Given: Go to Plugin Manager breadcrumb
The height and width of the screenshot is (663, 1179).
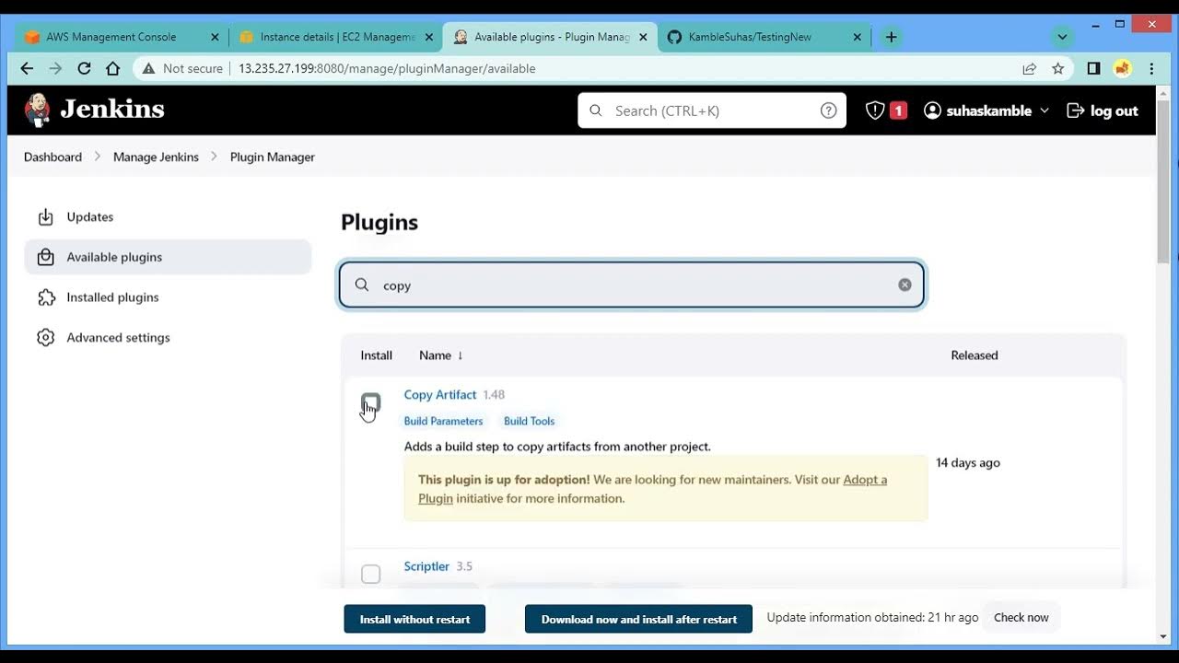Looking at the screenshot, I should coord(273,157).
